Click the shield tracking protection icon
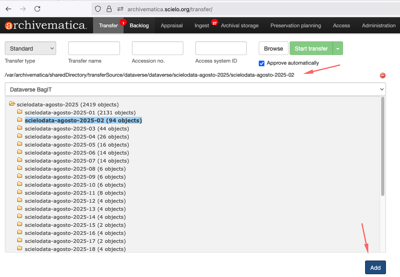This screenshot has height=277, width=400. pos(98,9)
